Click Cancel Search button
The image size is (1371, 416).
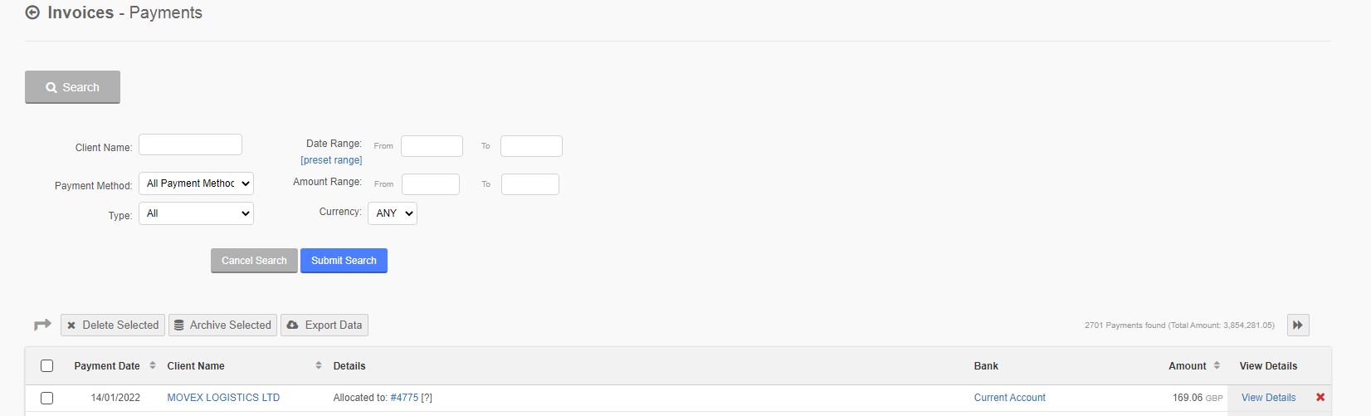[254, 261]
